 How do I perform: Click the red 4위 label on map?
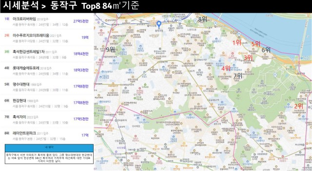(x=226, y=68)
